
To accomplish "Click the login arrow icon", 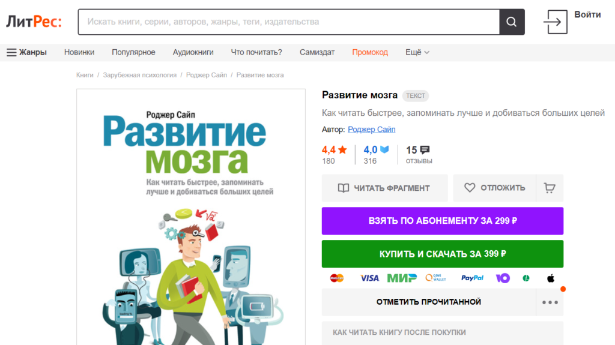I will click(x=555, y=22).
